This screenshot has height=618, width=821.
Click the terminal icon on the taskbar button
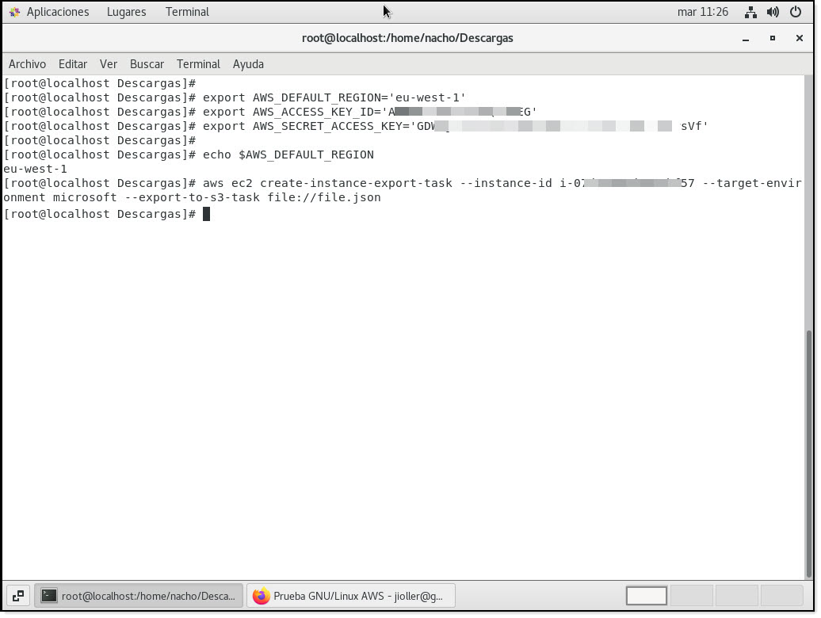[48, 595]
